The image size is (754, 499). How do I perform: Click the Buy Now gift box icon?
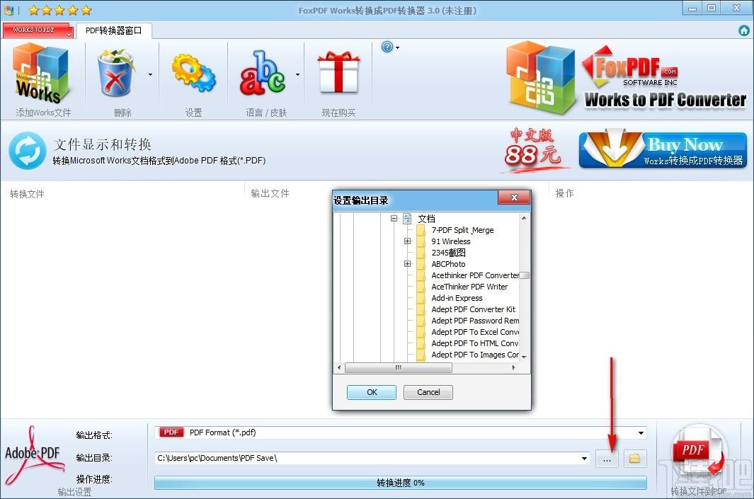coord(338,72)
